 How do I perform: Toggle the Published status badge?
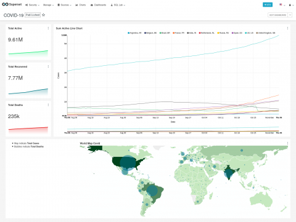click(x=33, y=15)
